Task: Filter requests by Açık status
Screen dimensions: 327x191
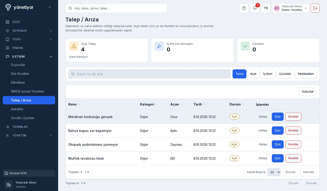Action: pyautogui.click(x=253, y=74)
